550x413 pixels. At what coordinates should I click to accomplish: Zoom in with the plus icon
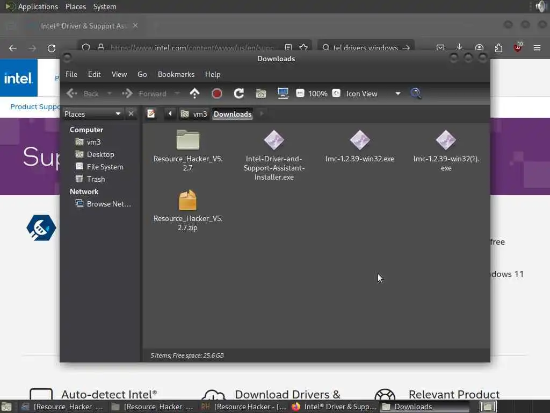pos(336,93)
